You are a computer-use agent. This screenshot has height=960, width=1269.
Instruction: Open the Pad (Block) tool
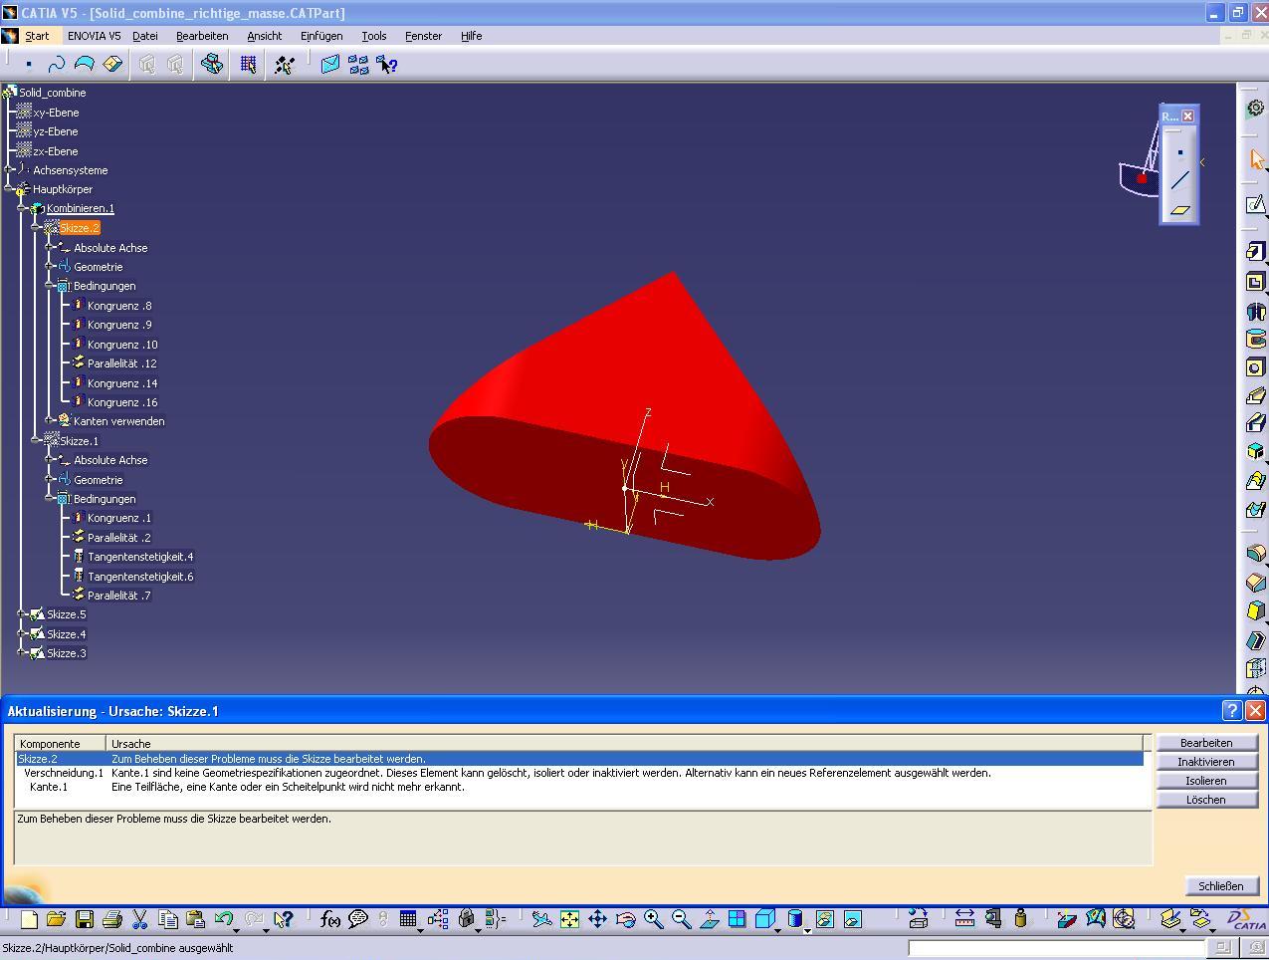(x=1255, y=252)
